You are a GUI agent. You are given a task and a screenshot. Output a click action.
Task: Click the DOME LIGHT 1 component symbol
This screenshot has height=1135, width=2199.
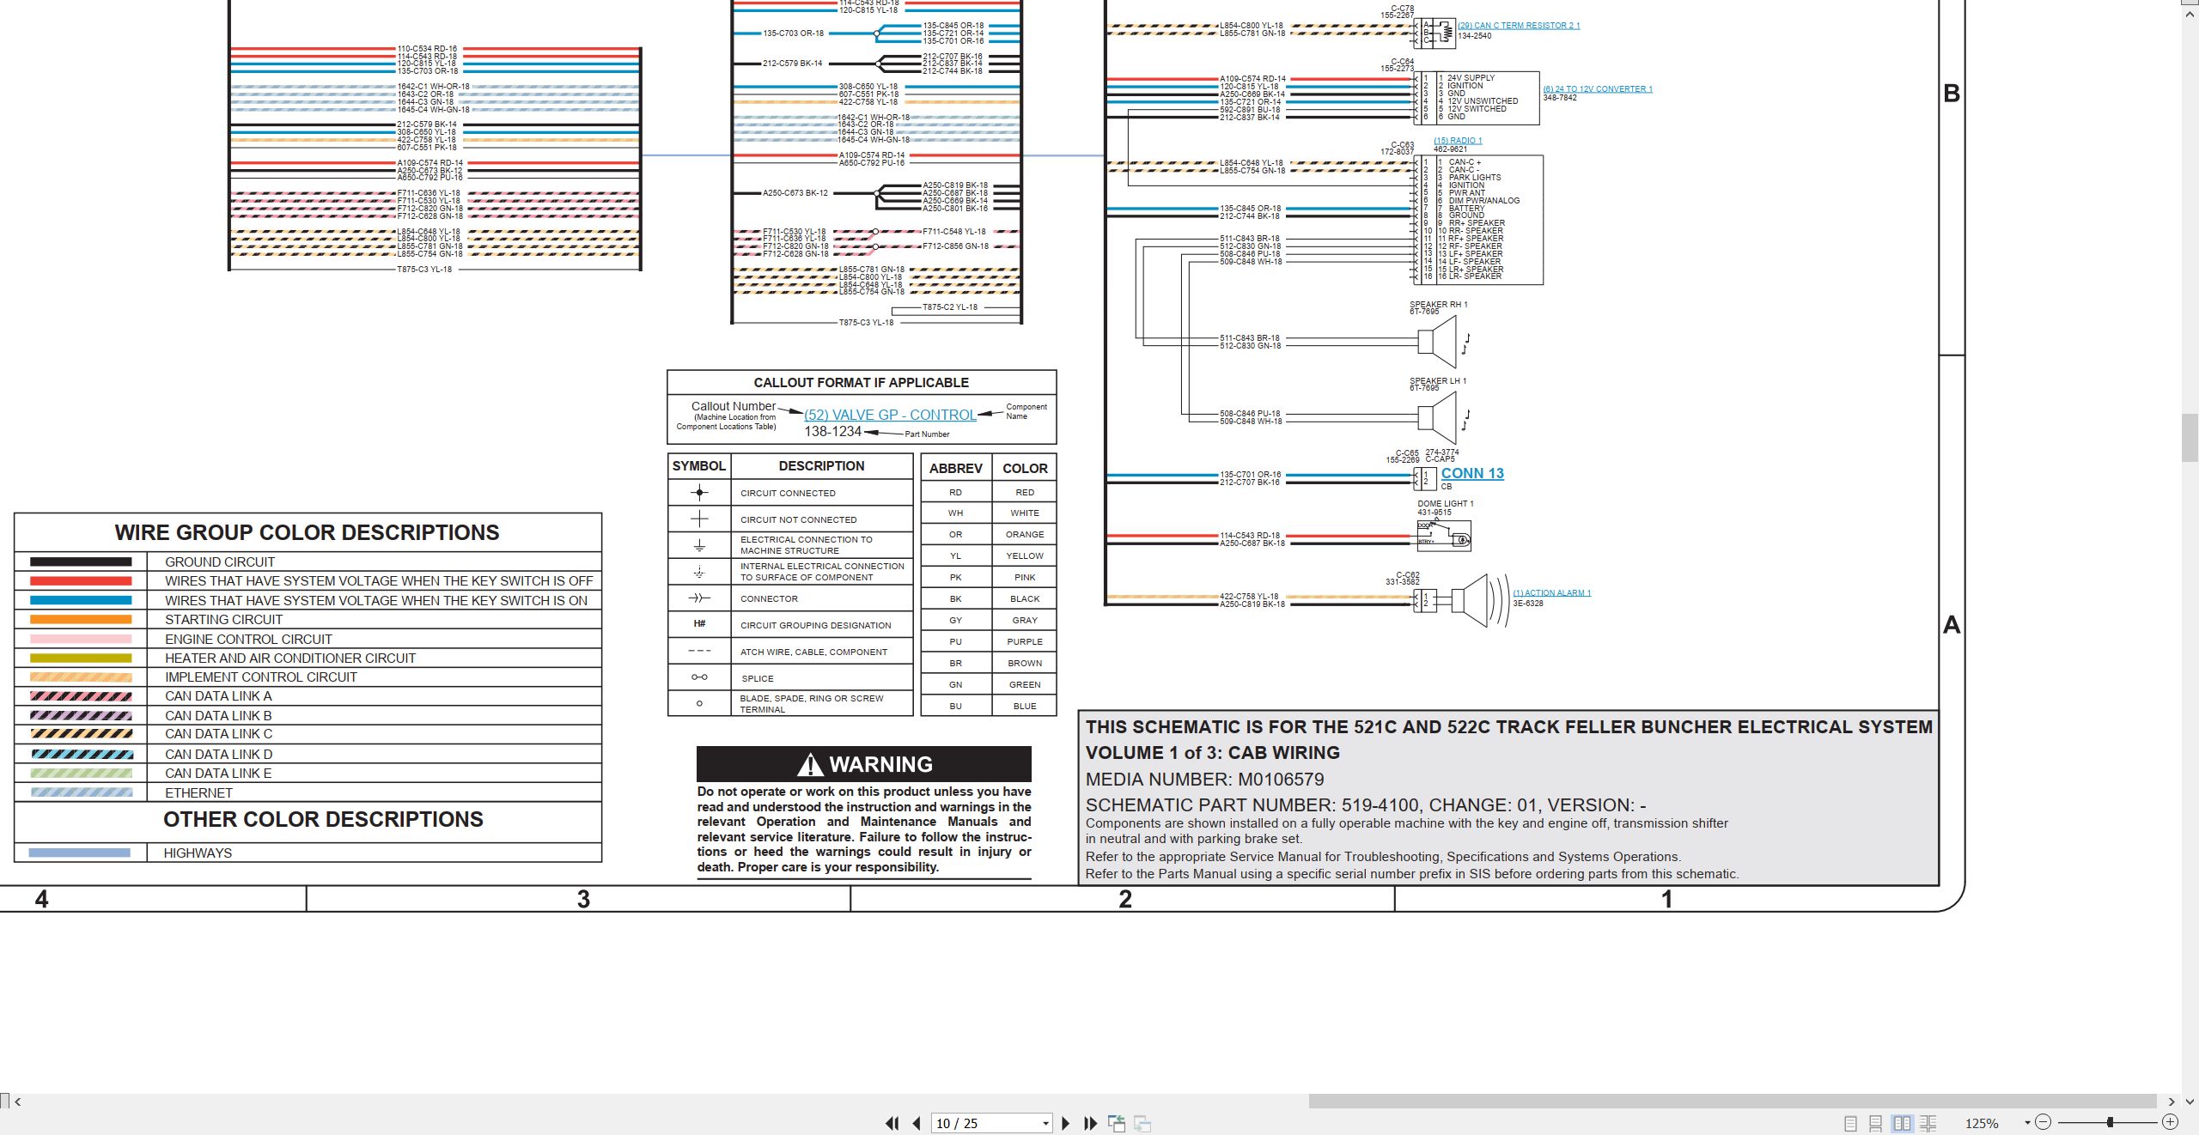coord(1444,535)
